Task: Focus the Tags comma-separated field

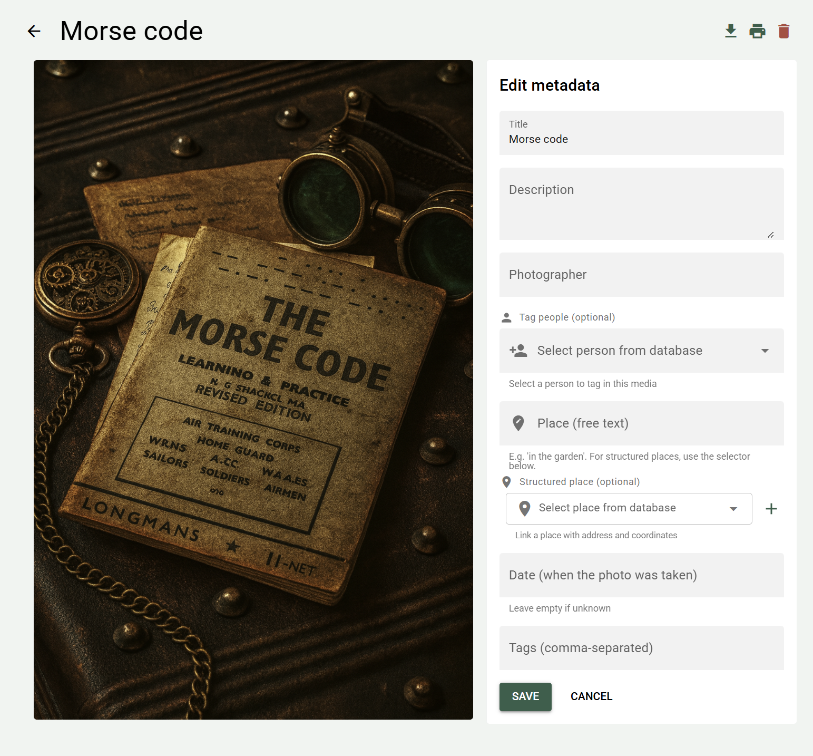Action: pos(642,648)
